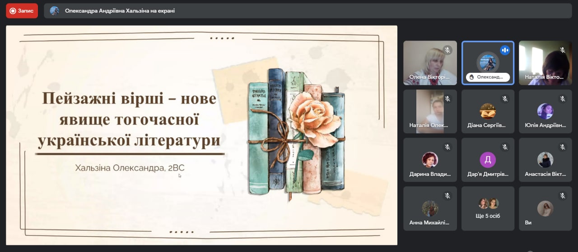Image resolution: width=578 pixels, height=252 pixels.
Task: Click muted mic icon on Наталія Віктор... tile
Action: (x=563, y=50)
